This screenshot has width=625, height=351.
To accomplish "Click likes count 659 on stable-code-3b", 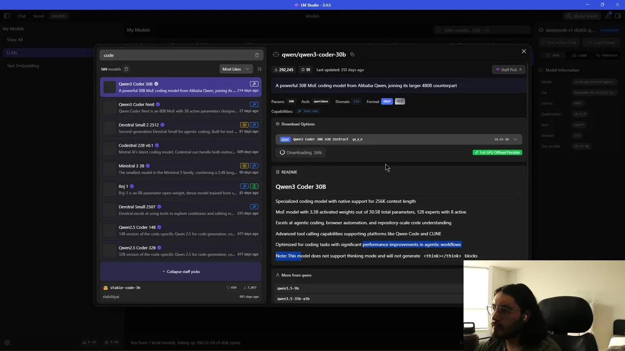I will pos(231,288).
